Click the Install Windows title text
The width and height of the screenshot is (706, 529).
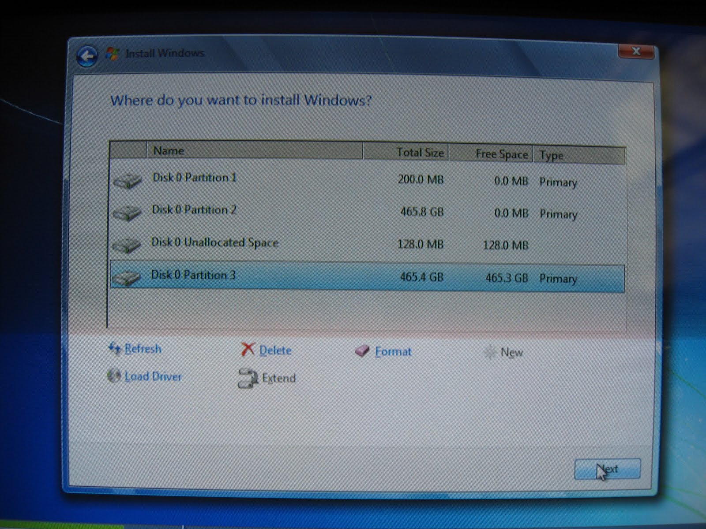(x=165, y=53)
